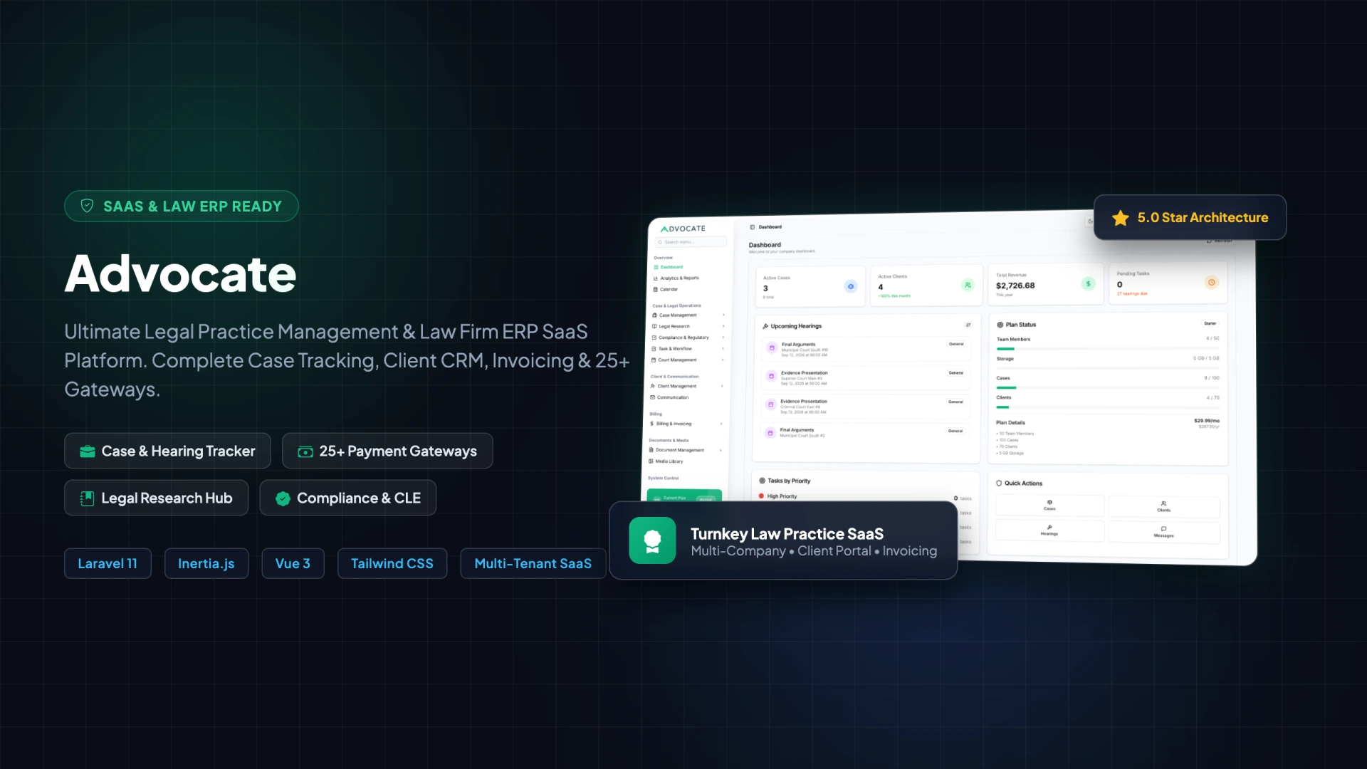Image resolution: width=1367 pixels, height=769 pixels.
Task: Click the gavel icon next to Upcoming Hearings
Action: click(765, 326)
